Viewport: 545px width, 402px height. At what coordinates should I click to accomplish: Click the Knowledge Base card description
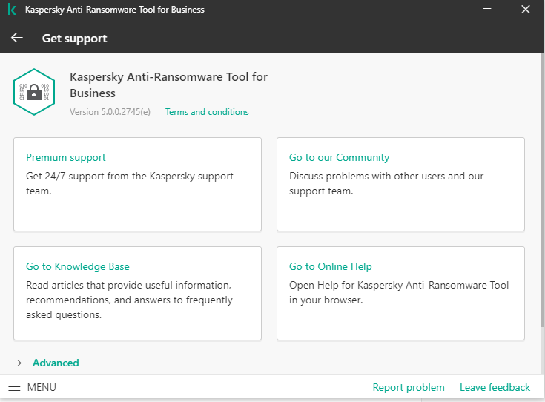(129, 300)
